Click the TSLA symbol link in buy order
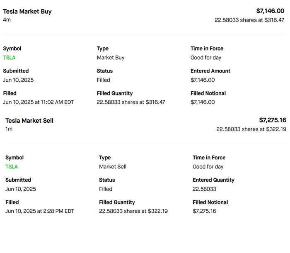The image size is (290, 253). point(9,58)
